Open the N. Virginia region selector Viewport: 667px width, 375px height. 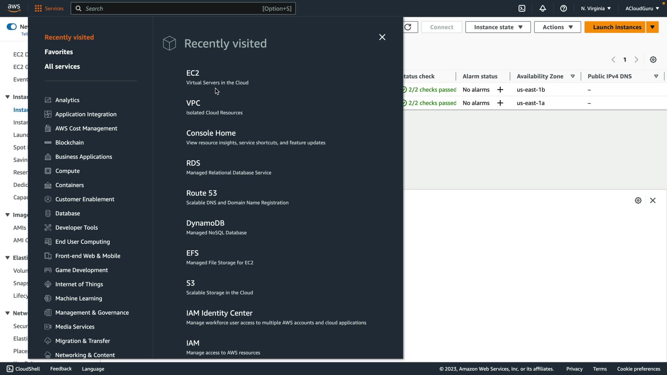click(595, 8)
